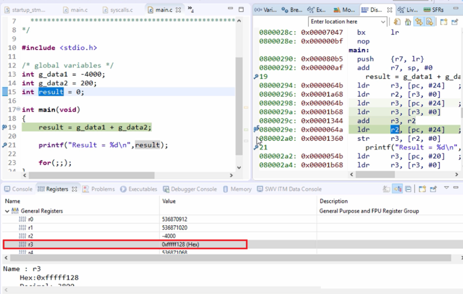The height and width of the screenshot is (294, 463).
Task: Click Registers horizontal scrollbar left arrow
Action: pos(6,258)
